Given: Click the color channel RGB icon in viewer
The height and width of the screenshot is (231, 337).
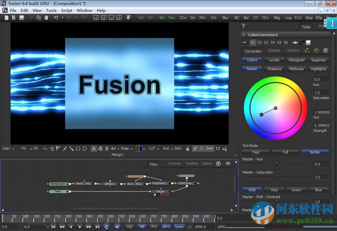Looking at the screenshot, I should pos(139,148).
